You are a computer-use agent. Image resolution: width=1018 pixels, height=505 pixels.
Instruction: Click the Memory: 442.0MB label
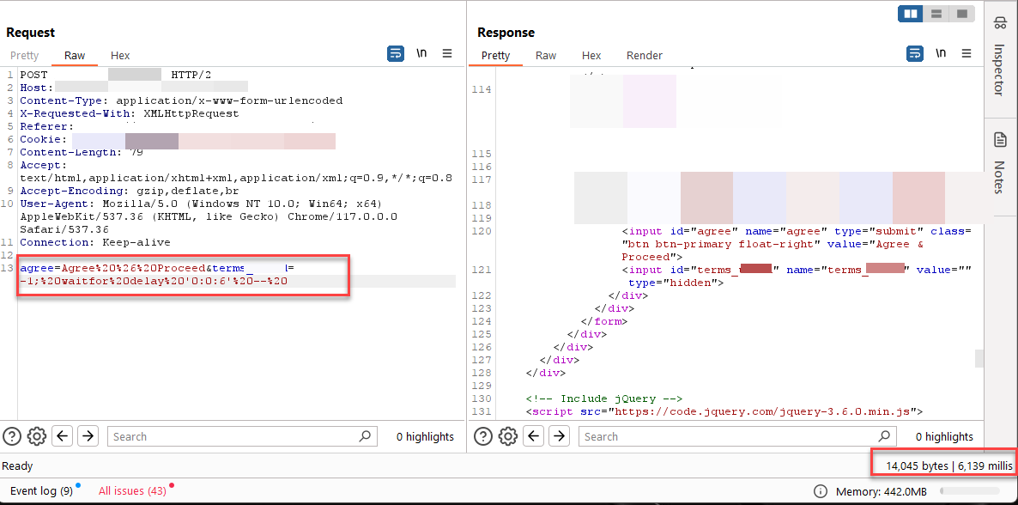tap(881, 490)
